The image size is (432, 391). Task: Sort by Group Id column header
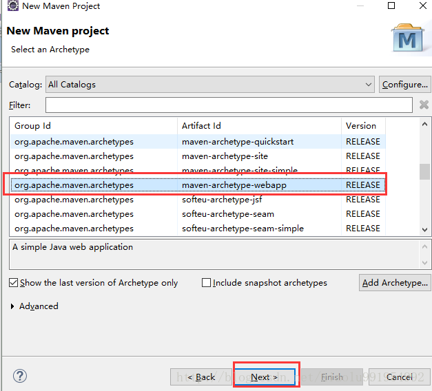click(x=94, y=126)
